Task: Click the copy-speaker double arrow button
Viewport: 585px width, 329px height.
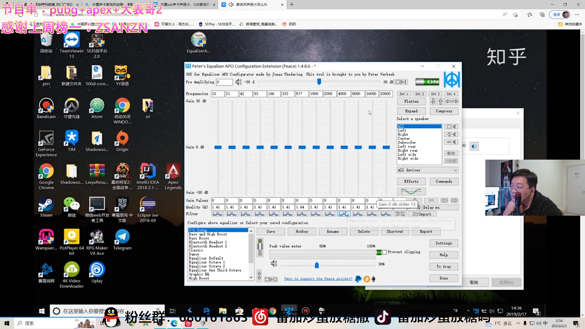Action: coord(451,153)
